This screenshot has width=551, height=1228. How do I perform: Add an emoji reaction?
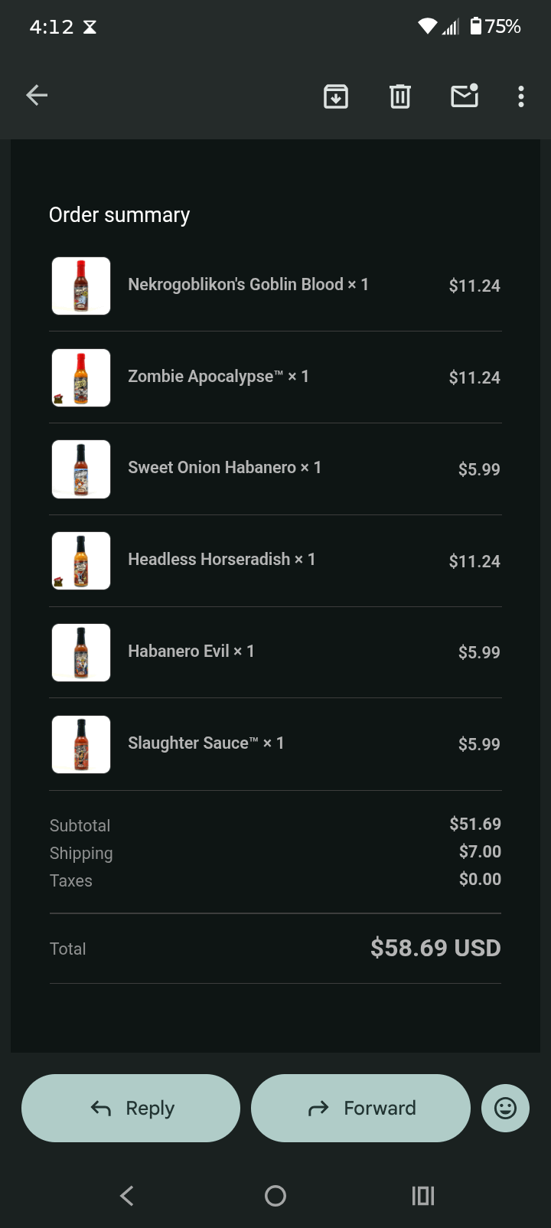click(505, 1108)
